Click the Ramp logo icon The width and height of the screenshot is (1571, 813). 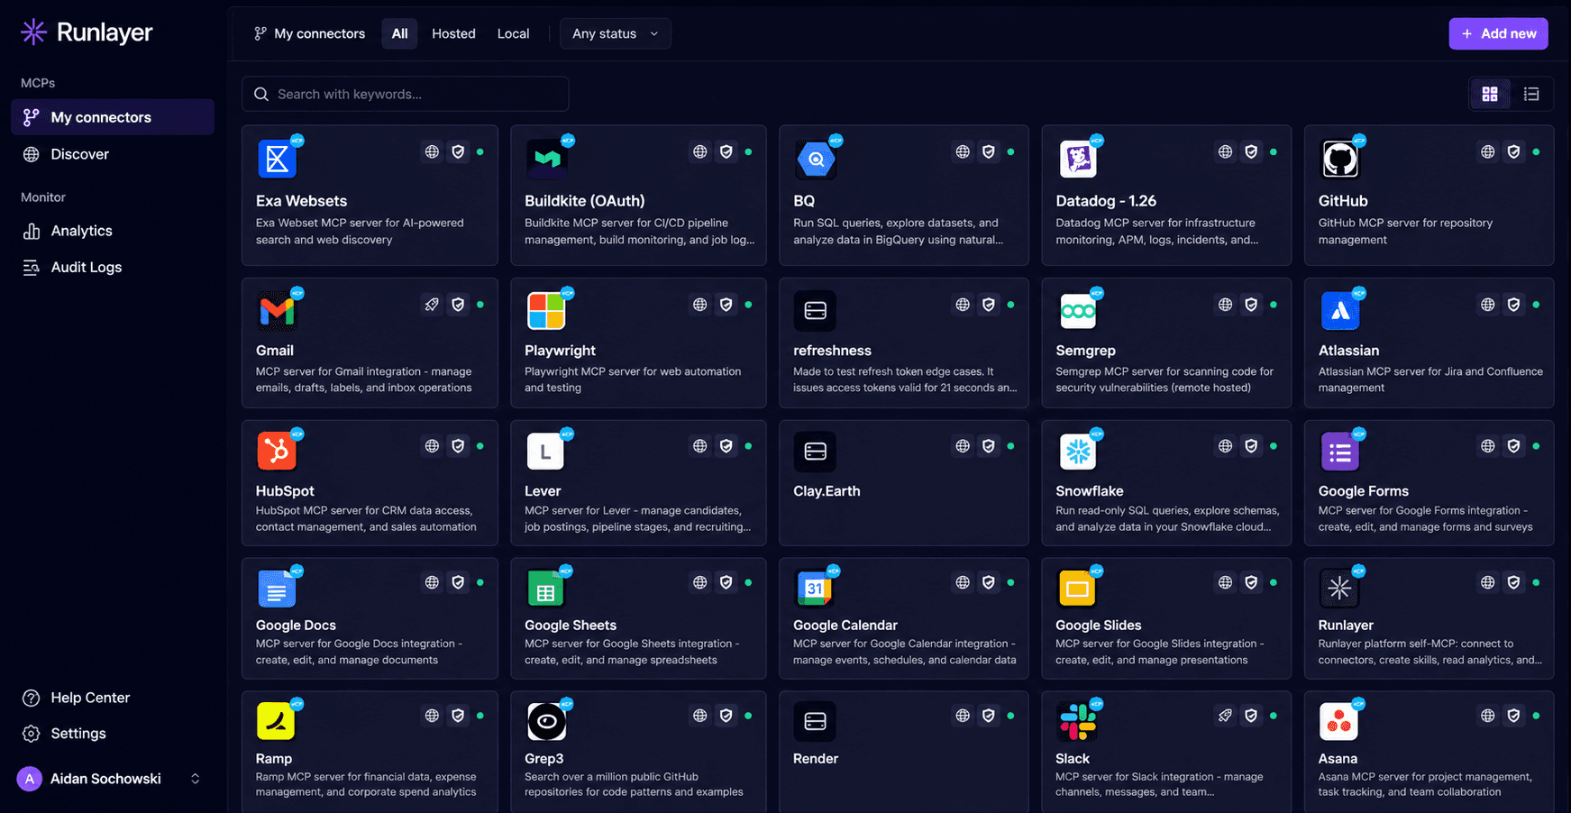tap(277, 721)
